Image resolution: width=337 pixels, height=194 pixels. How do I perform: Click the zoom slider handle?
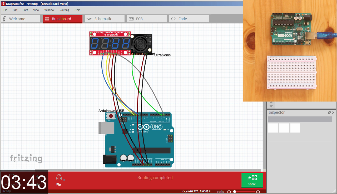(235, 192)
